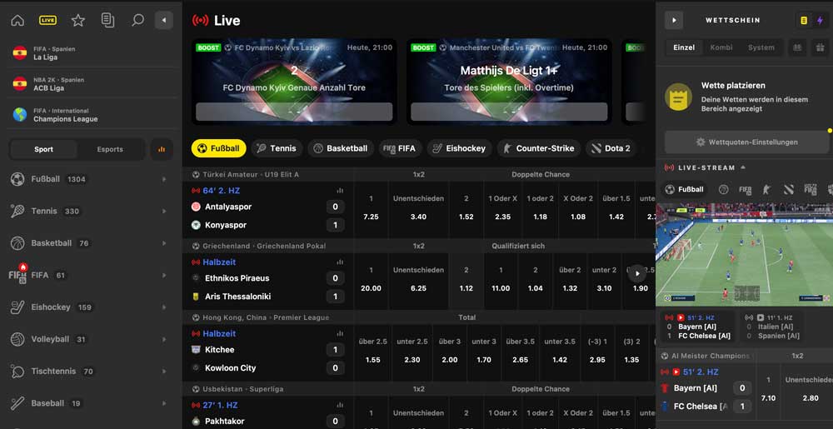The width and height of the screenshot is (833, 429).
Task: Expand Baseball 19 sidebar category
Action: tap(90, 403)
